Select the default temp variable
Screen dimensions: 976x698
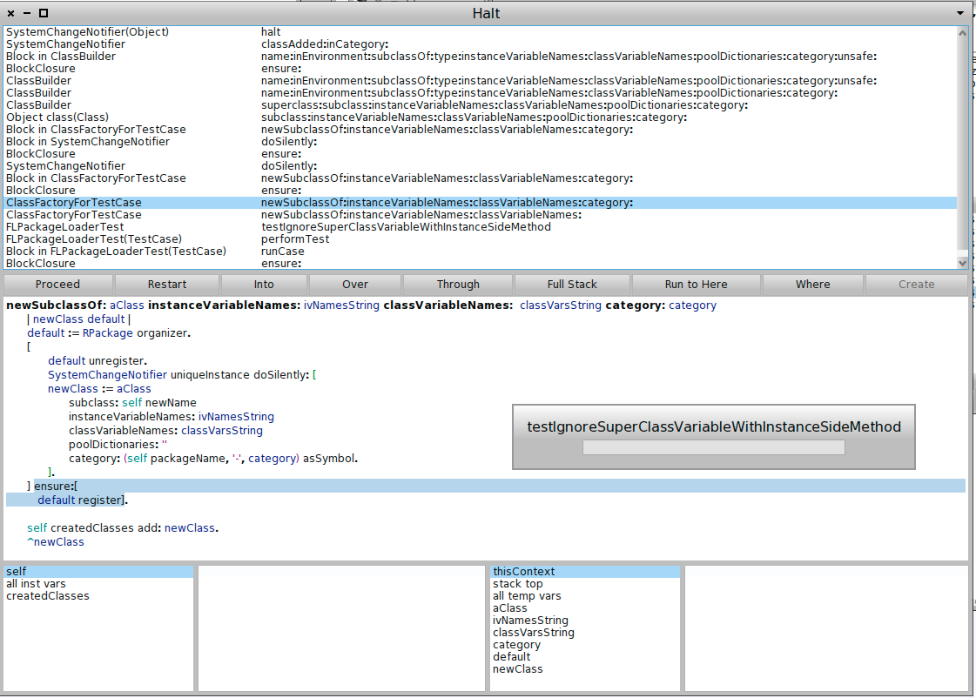[585, 657]
